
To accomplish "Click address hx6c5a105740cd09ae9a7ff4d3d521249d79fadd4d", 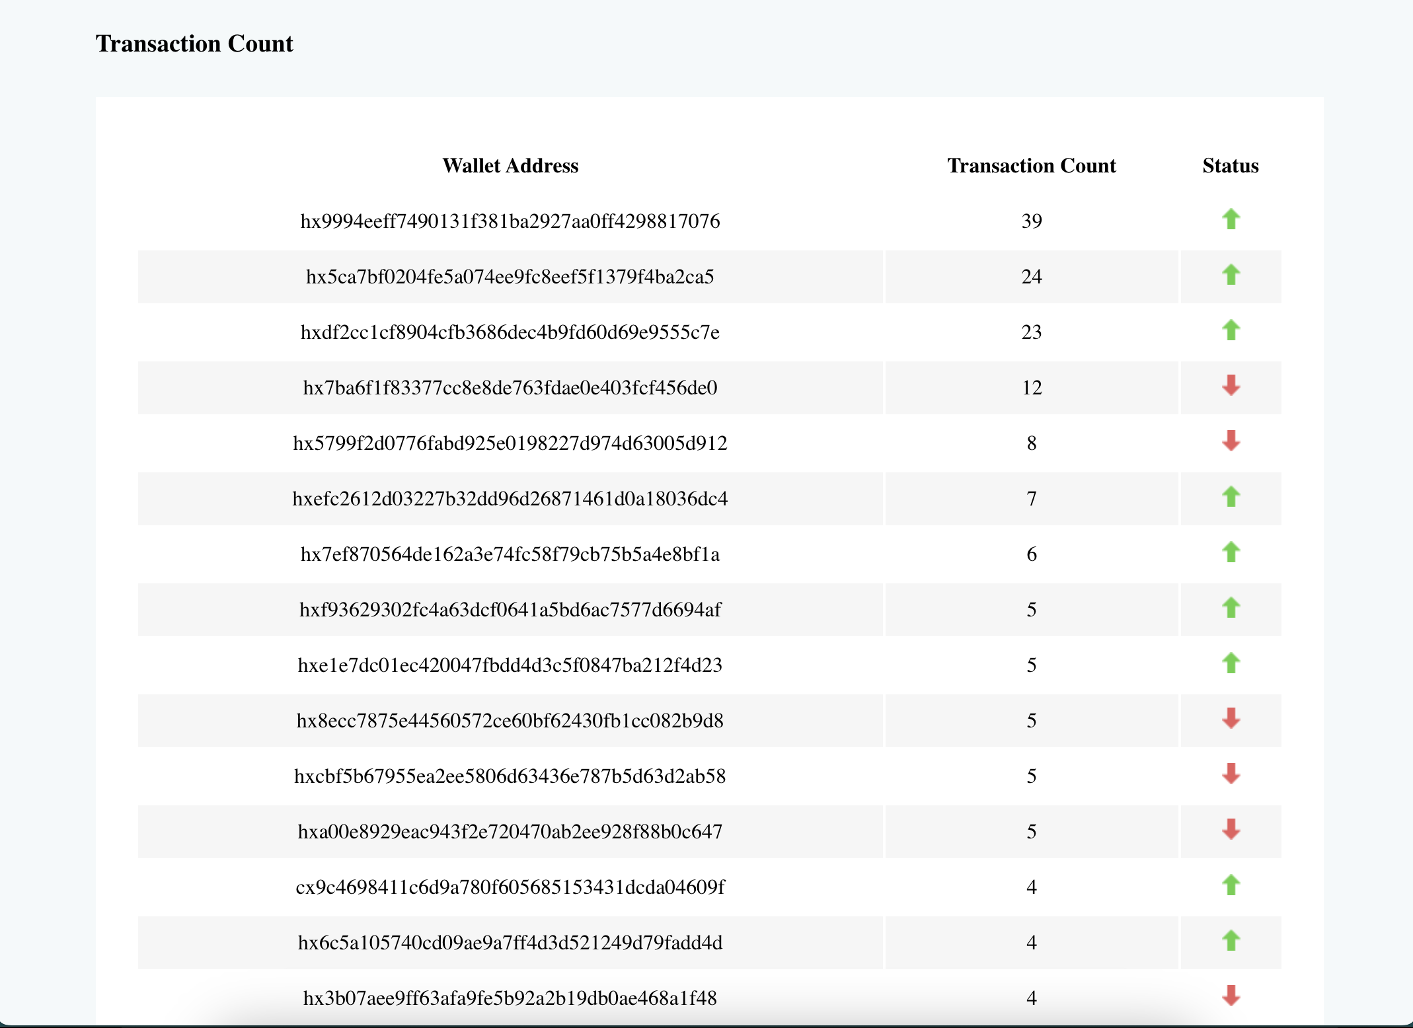I will 510,943.
